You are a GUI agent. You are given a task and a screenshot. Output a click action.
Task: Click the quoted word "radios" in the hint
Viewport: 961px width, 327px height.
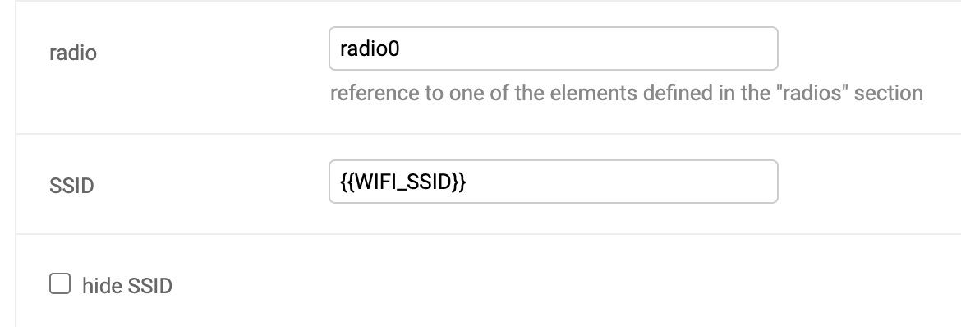point(816,94)
